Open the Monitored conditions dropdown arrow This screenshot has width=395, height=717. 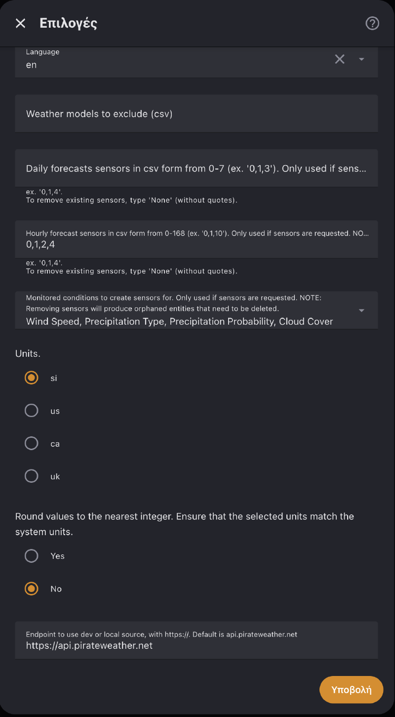coord(361,310)
